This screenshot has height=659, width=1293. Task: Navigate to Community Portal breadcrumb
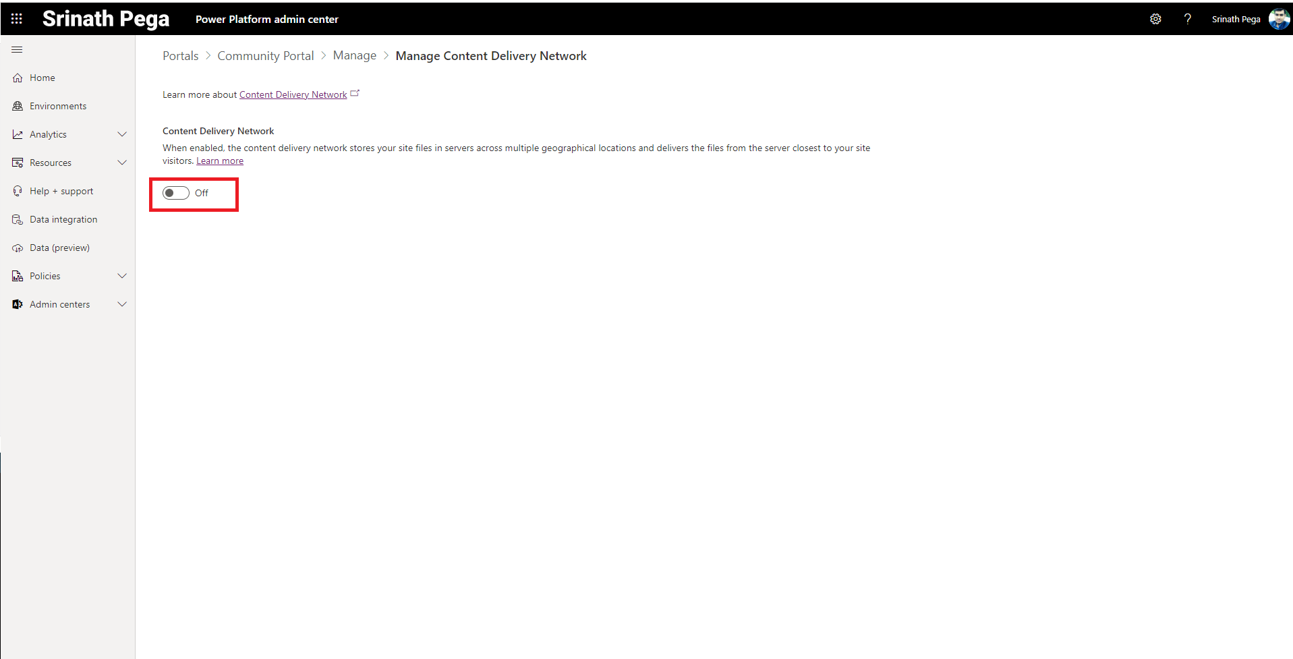point(265,56)
